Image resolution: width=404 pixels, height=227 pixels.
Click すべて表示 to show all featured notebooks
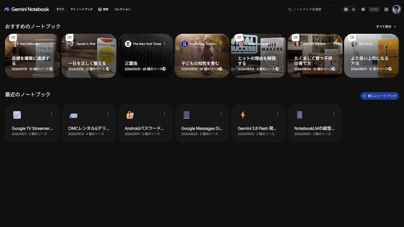point(386,27)
